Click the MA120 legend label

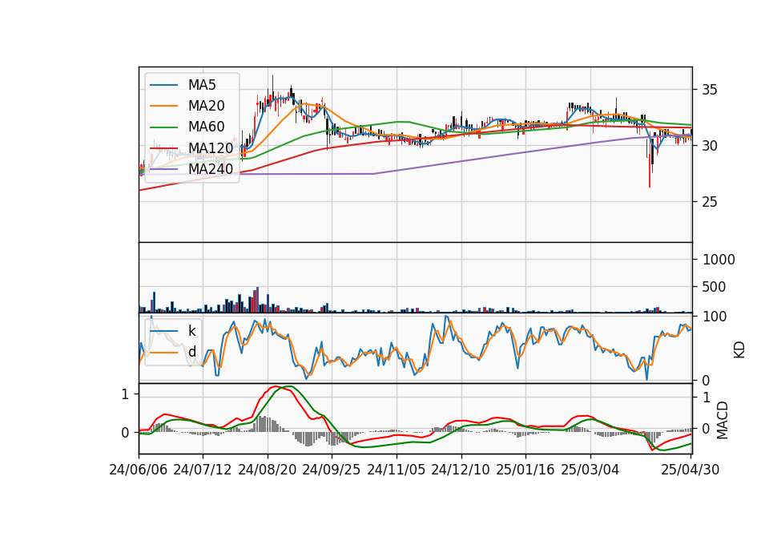(x=211, y=148)
